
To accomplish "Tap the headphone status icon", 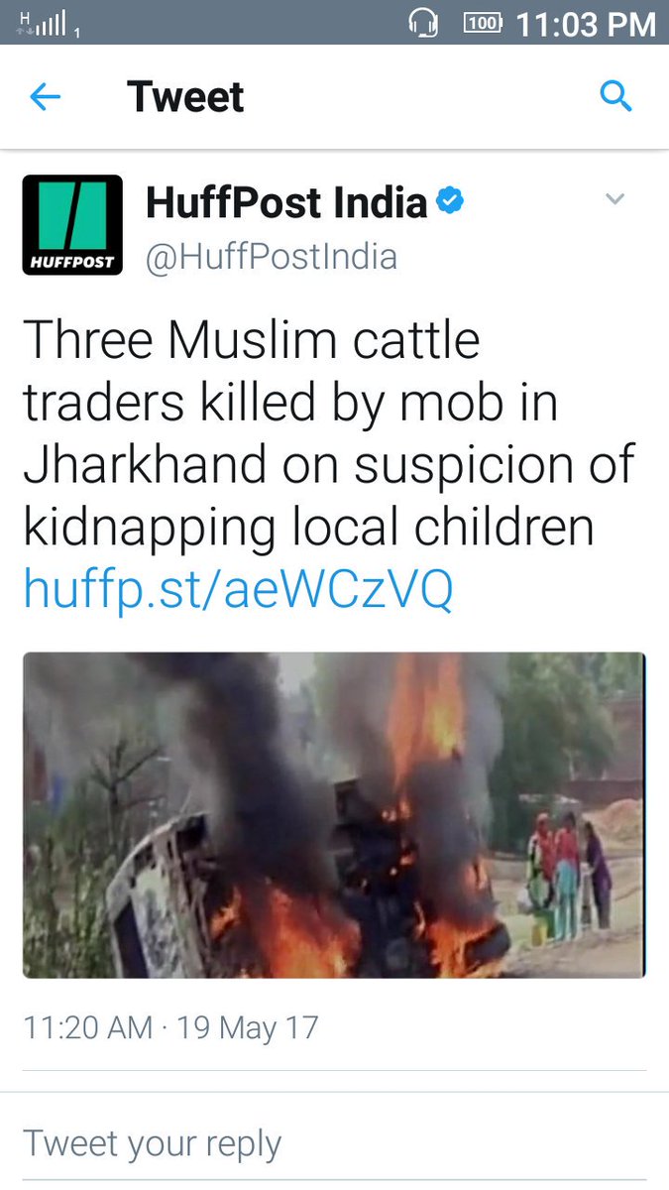I will (423, 22).
